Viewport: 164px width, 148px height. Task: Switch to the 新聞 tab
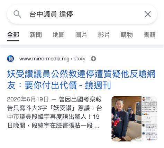click(x=36, y=35)
